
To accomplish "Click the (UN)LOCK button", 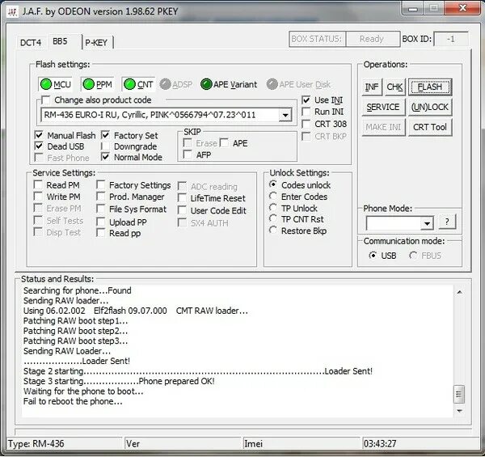I will [x=430, y=107].
